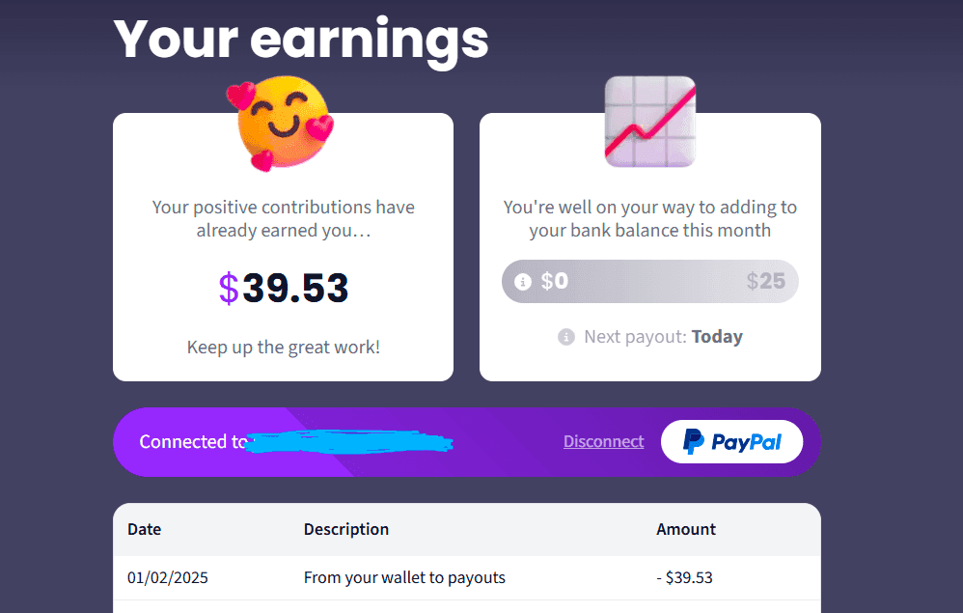Click the heart-eyes smiley emoji
This screenshot has width=963, height=613.
279,125
